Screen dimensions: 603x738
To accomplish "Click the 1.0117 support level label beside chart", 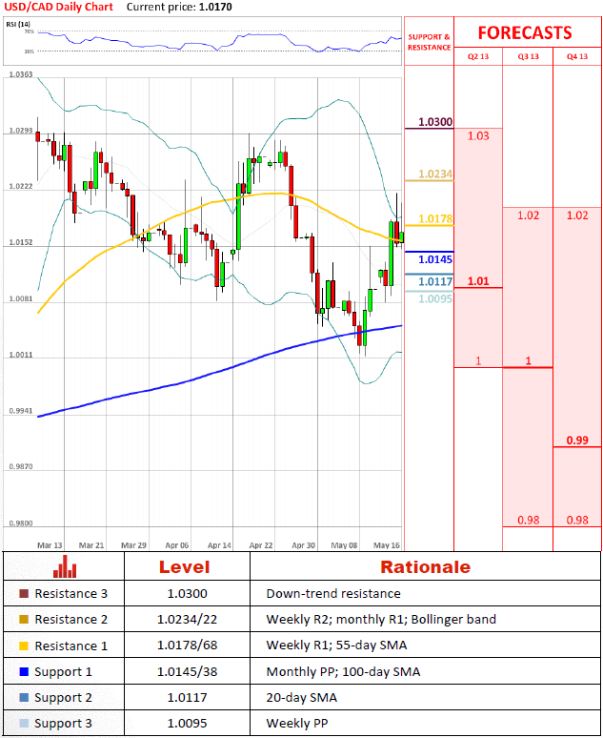I will [x=435, y=281].
